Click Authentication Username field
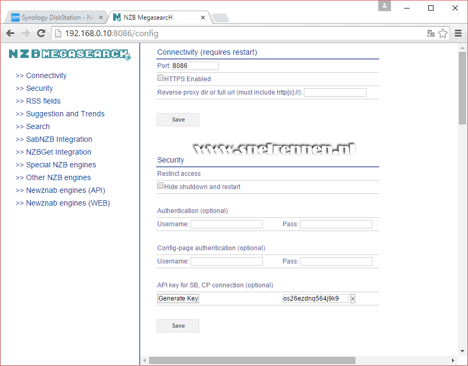468x366 pixels. point(227,224)
